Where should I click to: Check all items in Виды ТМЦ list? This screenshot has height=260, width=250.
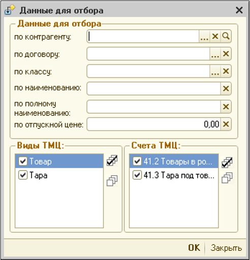coord(112,161)
